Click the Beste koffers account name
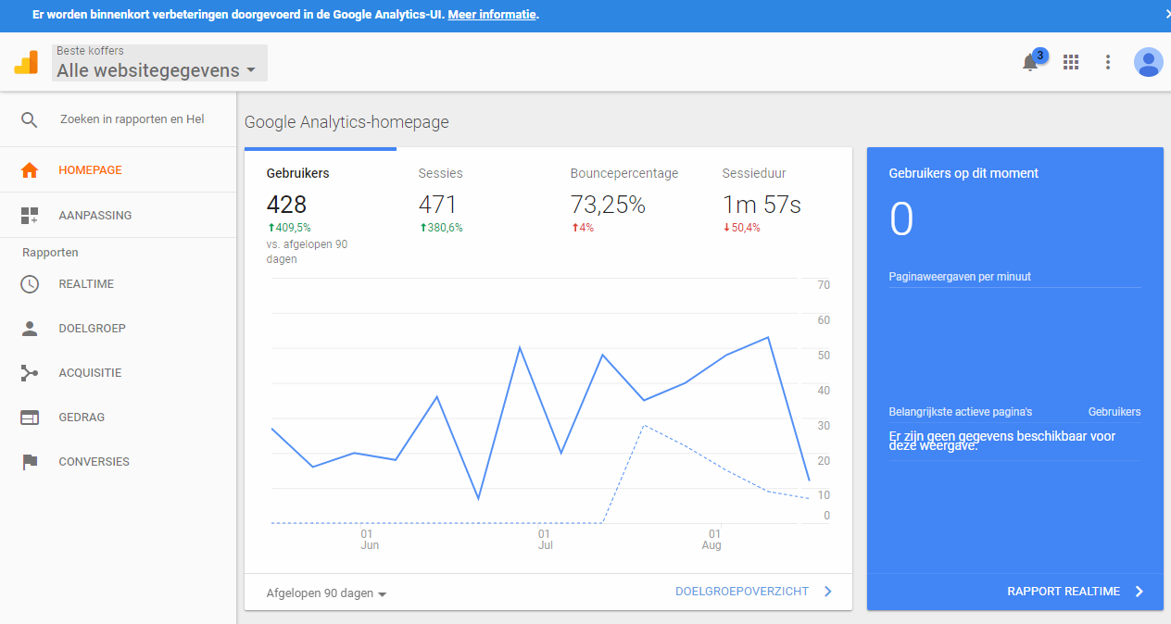 pyautogui.click(x=90, y=51)
